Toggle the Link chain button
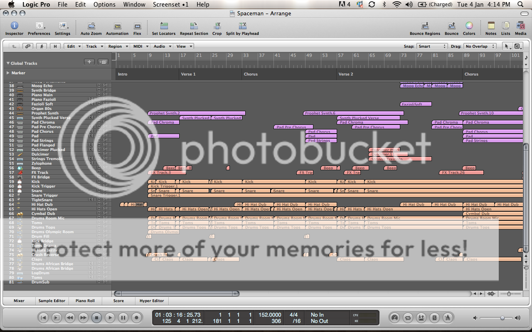The width and height of the screenshot is (532, 332). [28, 46]
